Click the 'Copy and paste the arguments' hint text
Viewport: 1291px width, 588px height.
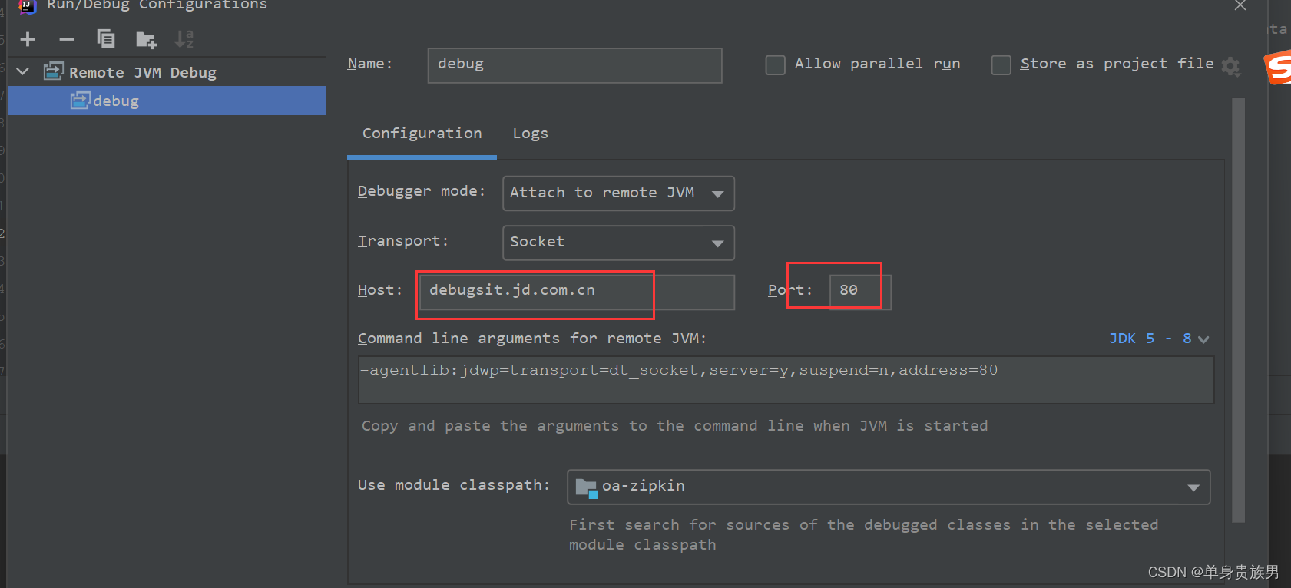click(x=674, y=426)
